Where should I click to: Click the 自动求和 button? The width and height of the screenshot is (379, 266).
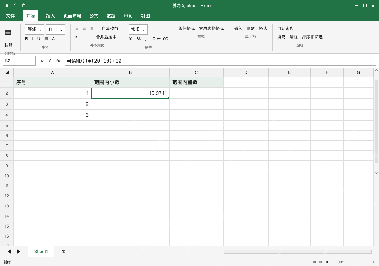coord(285,28)
